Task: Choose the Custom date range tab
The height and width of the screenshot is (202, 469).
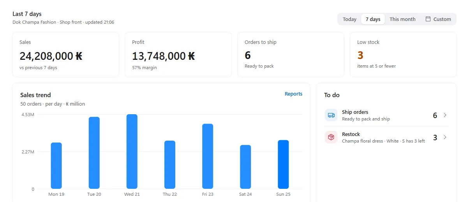Action: pos(438,19)
